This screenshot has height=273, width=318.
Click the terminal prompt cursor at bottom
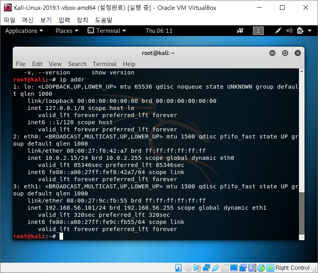[61, 236]
